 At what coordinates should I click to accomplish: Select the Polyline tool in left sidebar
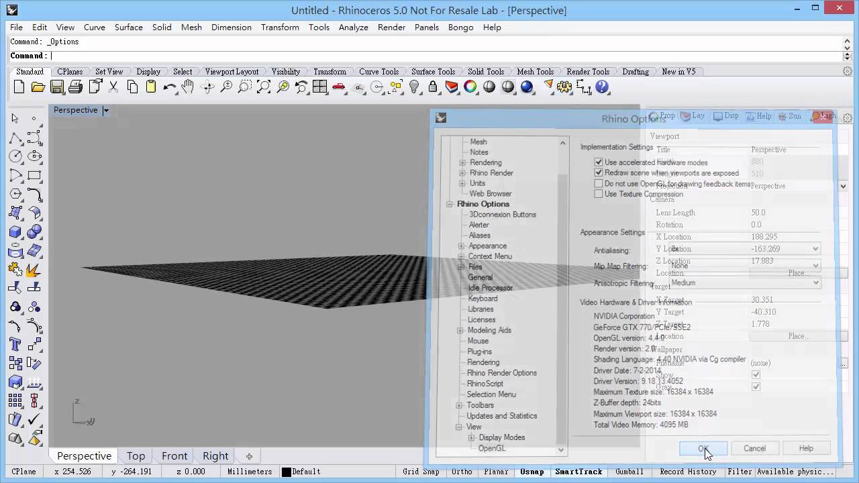pyautogui.click(x=15, y=138)
